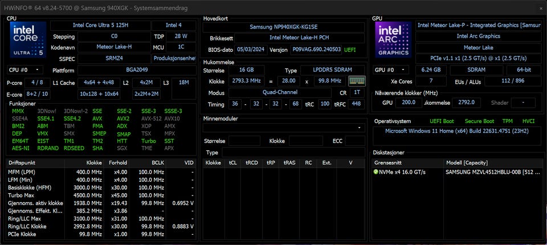Click the Intel Core Ultra 5 logo
This screenshot has height=245, width=547.
28,39
